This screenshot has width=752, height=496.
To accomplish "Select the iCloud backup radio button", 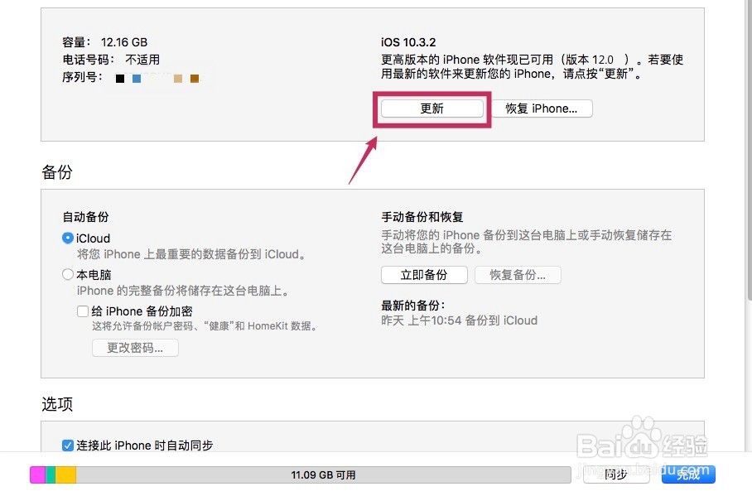I will 67,238.
